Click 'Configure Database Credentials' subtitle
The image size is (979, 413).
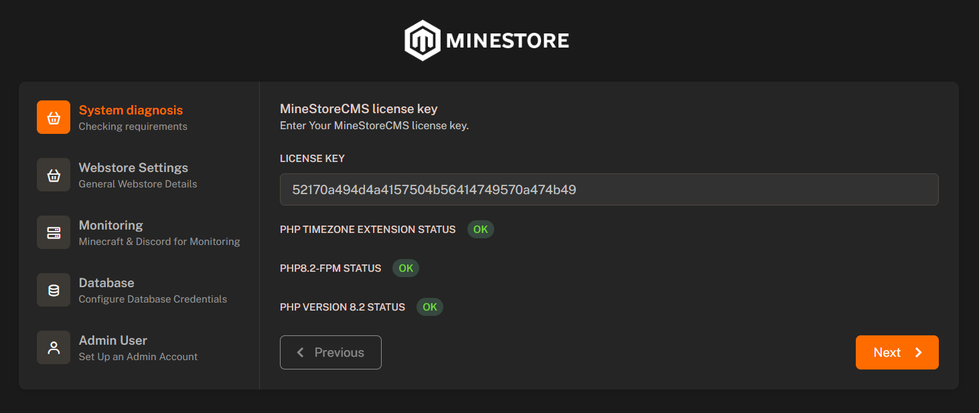pos(153,299)
